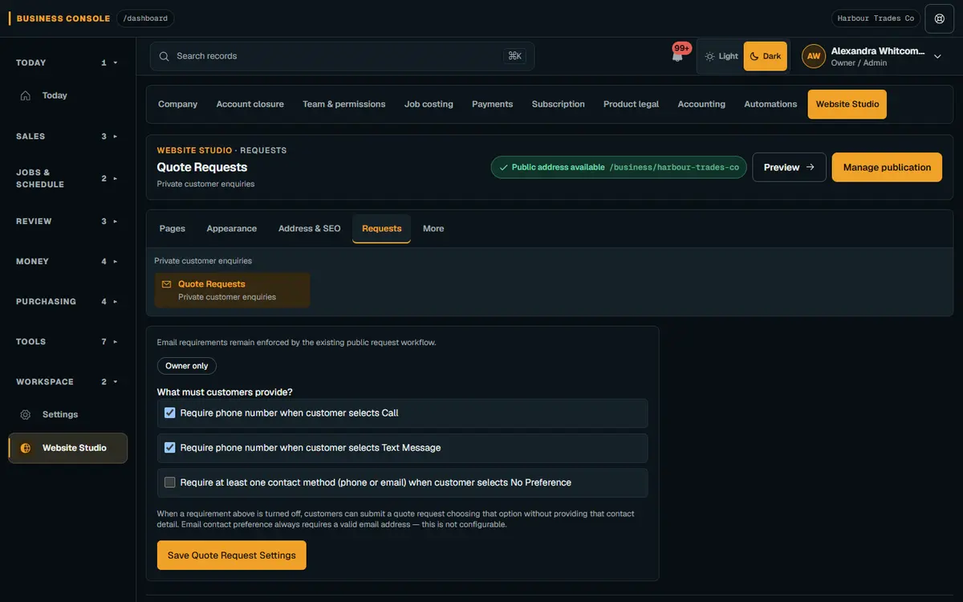Select the Payments tab
This screenshot has width=963, height=602.
tap(493, 104)
